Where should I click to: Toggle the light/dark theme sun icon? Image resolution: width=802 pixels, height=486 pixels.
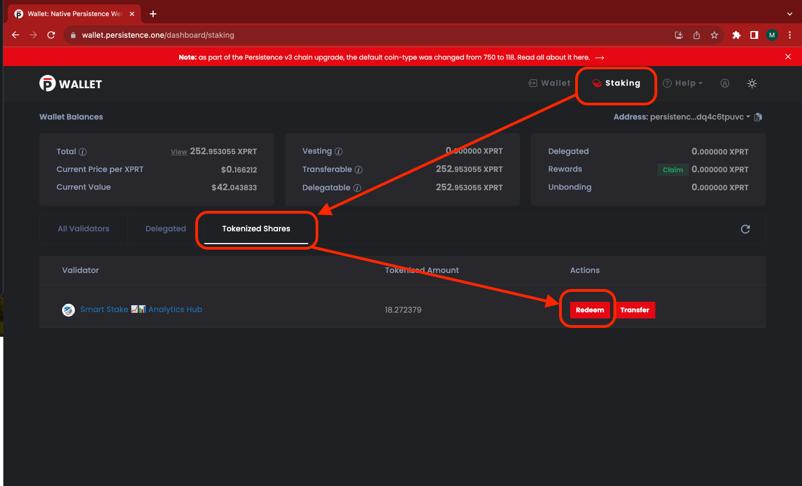752,83
